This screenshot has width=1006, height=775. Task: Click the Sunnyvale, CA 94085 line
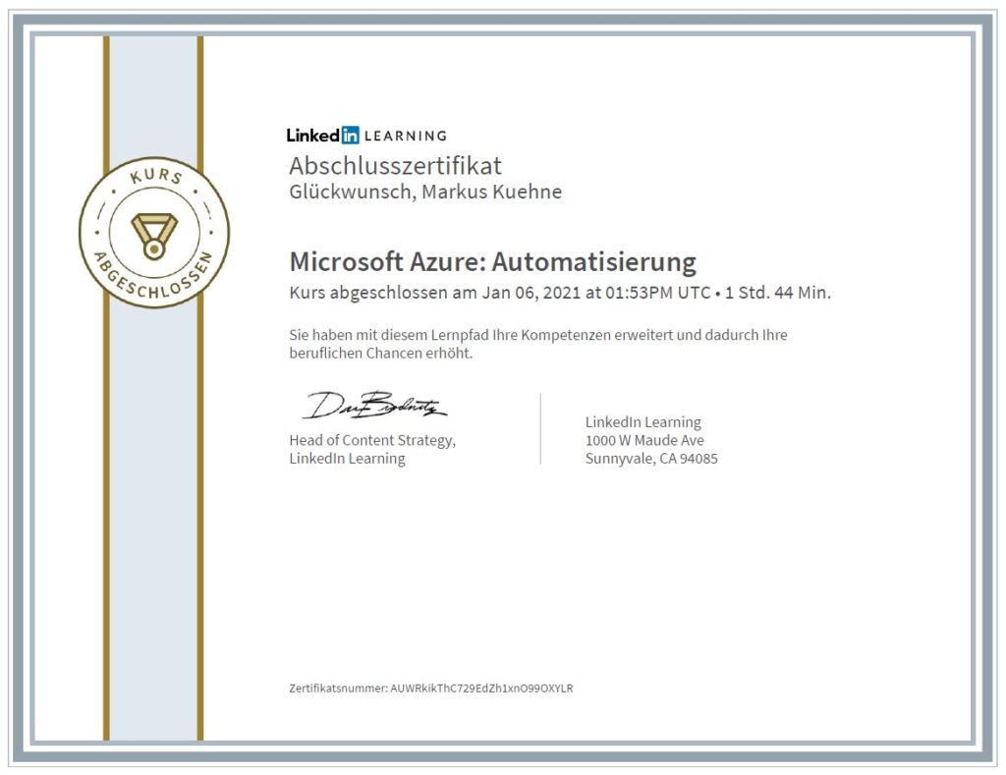[650, 458]
